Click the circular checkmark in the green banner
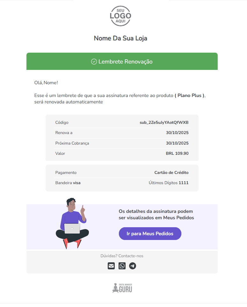 [x=93, y=61]
